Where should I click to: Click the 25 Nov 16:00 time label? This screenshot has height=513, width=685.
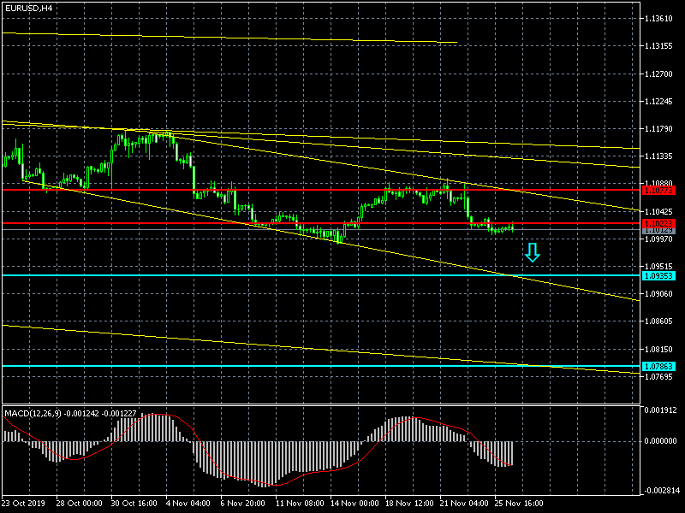tap(519, 504)
